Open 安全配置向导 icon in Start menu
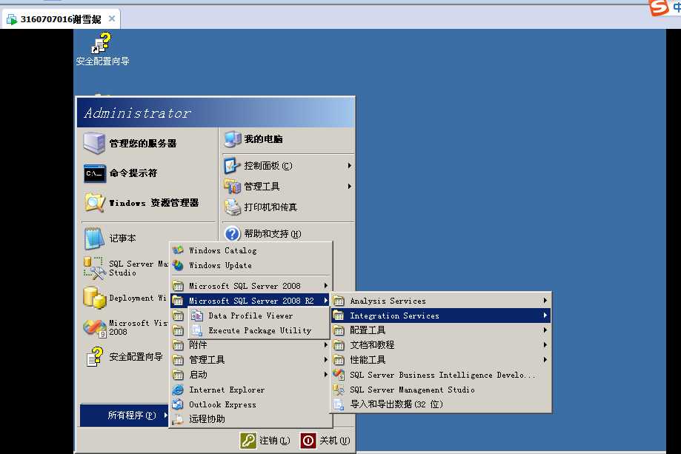 [x=94, y=357]
